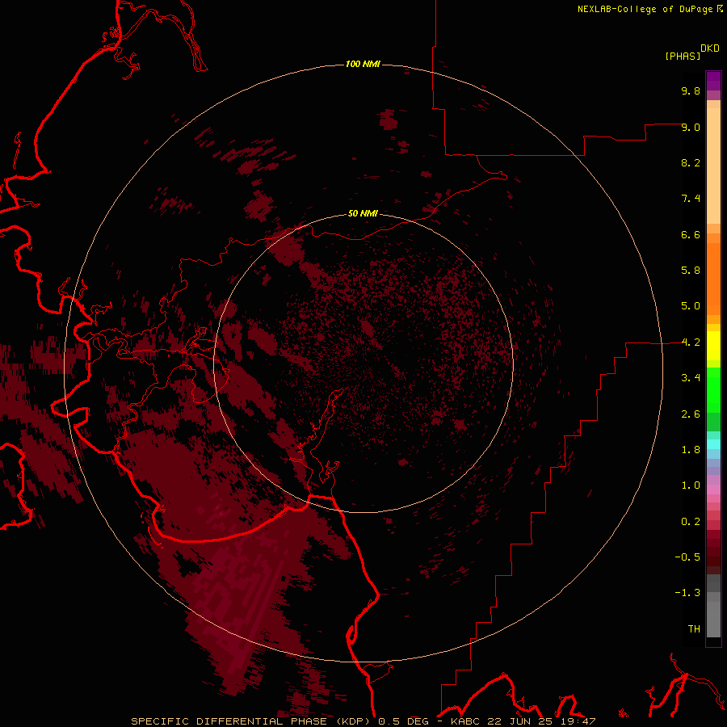This screenshot has height=727, width=727.
Task: Select the purple segment of the color bar
Action: click(x=713, y=81)
